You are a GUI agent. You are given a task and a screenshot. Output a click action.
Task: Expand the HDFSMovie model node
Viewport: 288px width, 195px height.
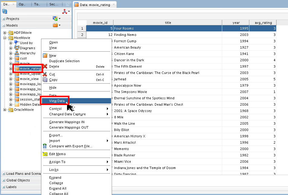[5, 33]
